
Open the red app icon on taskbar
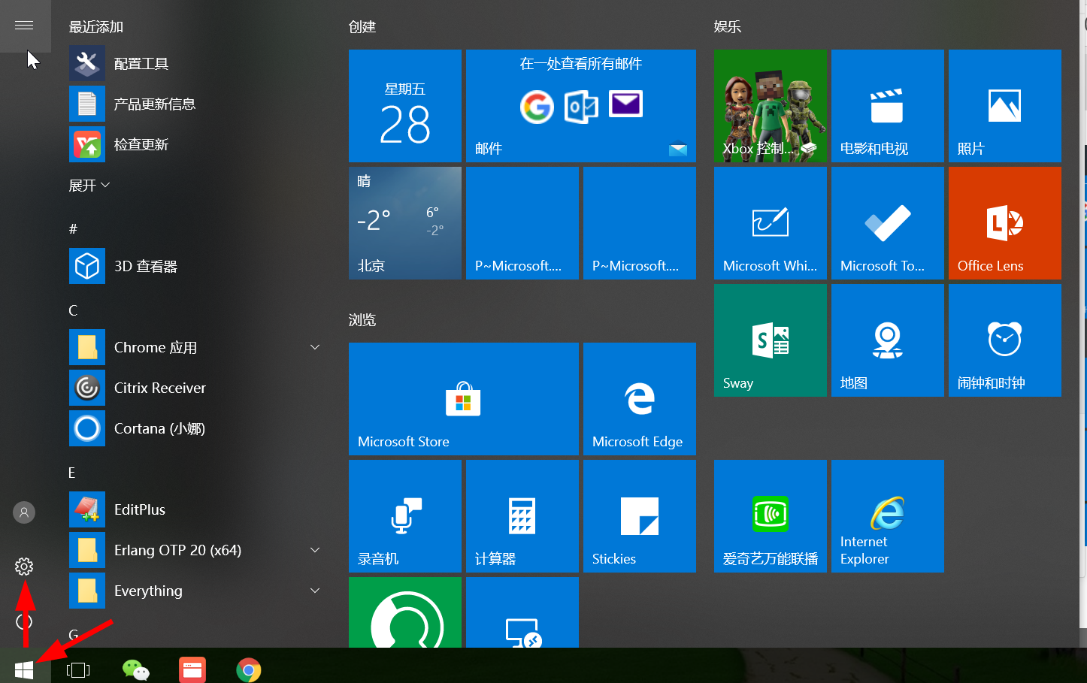pyautogui.click(x=192, y=669)
